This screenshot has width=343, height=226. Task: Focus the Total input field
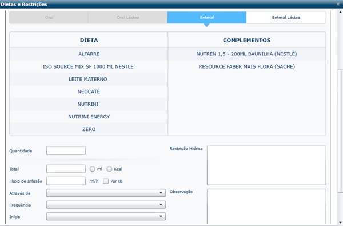(66, 169)
